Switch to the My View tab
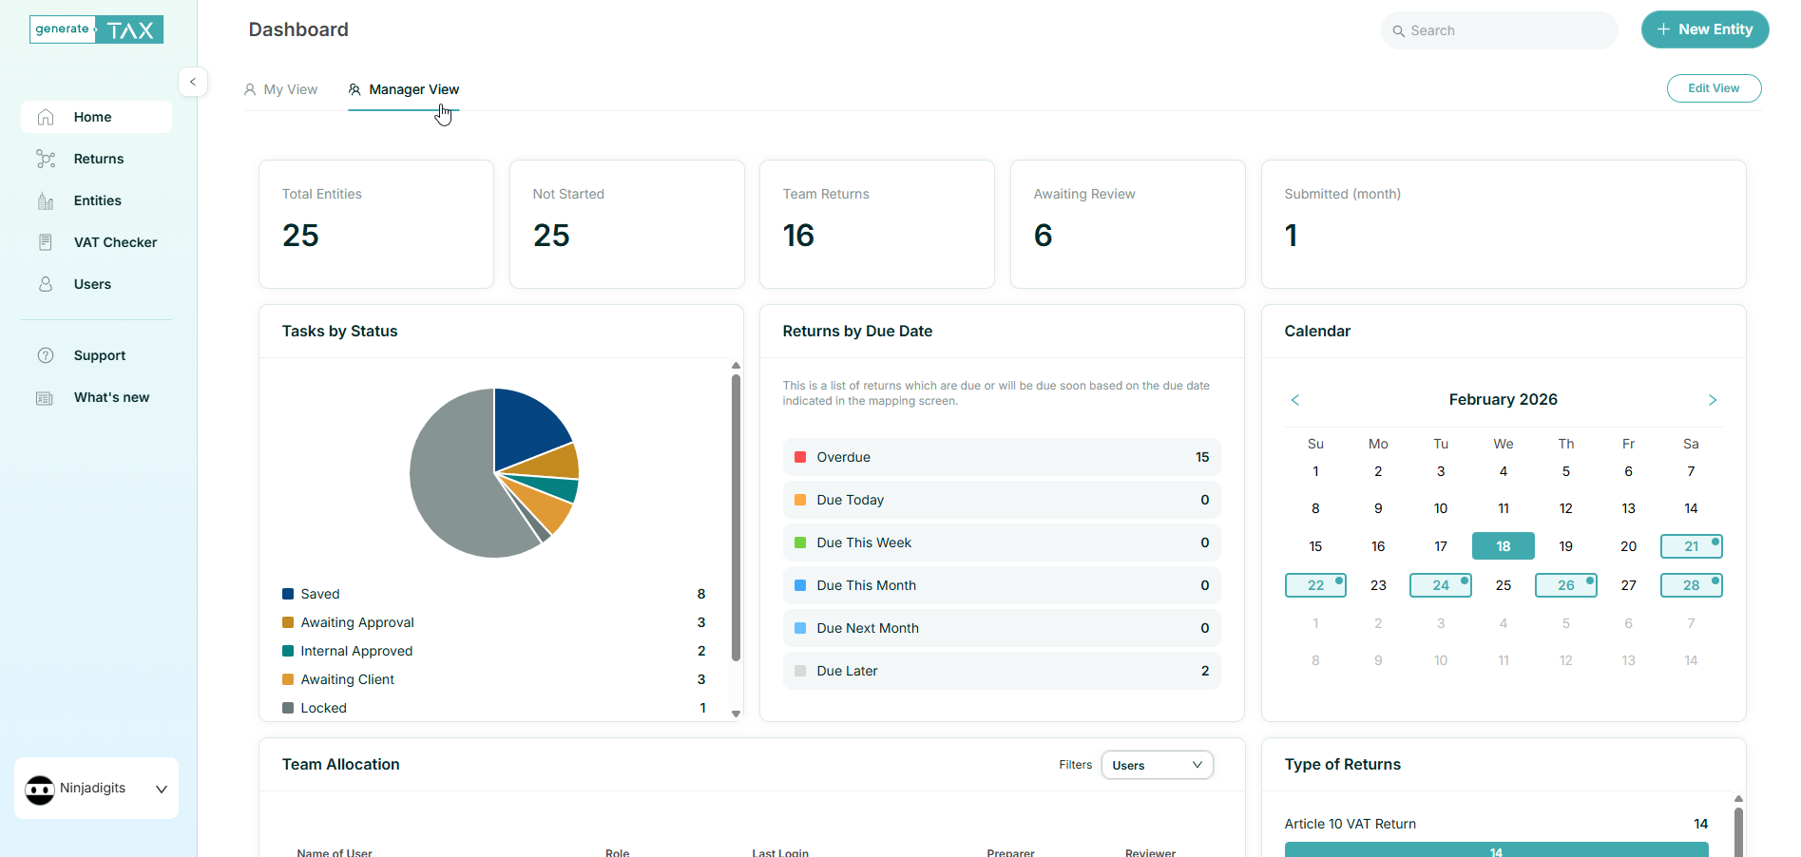1801x857 pixels. [281, 89]
